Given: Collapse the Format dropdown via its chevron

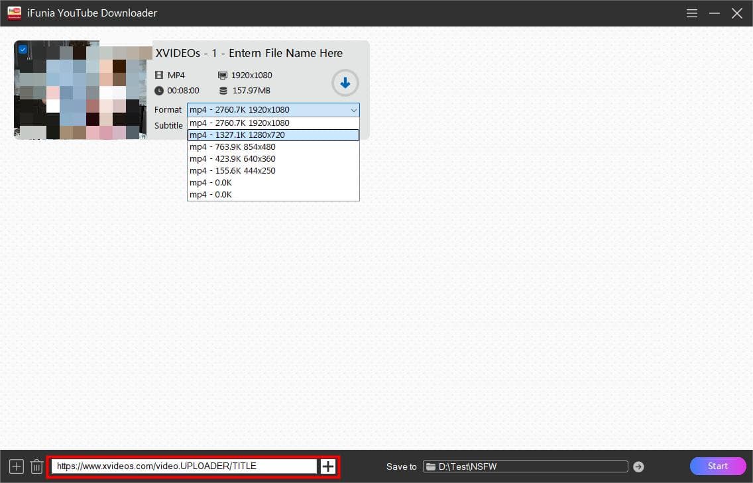Looking at the screenshot, I should coord(353,109).
